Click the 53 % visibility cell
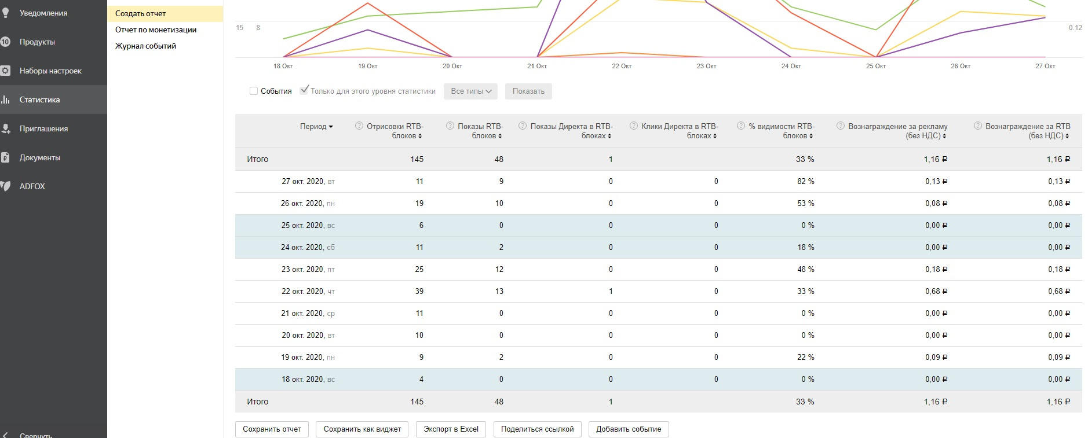 click(x=806, y=203)
